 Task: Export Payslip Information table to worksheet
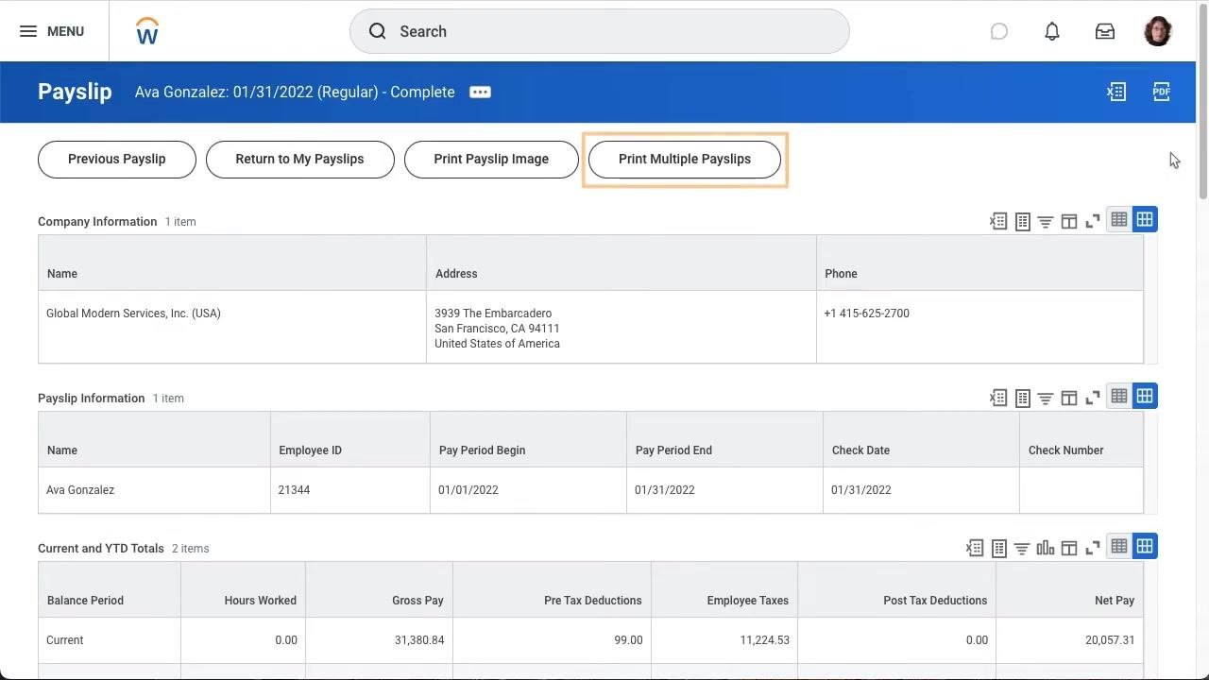pyautogui.click(x=1022, y=398)
